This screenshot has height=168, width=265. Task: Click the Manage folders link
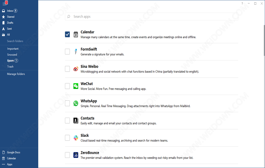tap(16, 74)
